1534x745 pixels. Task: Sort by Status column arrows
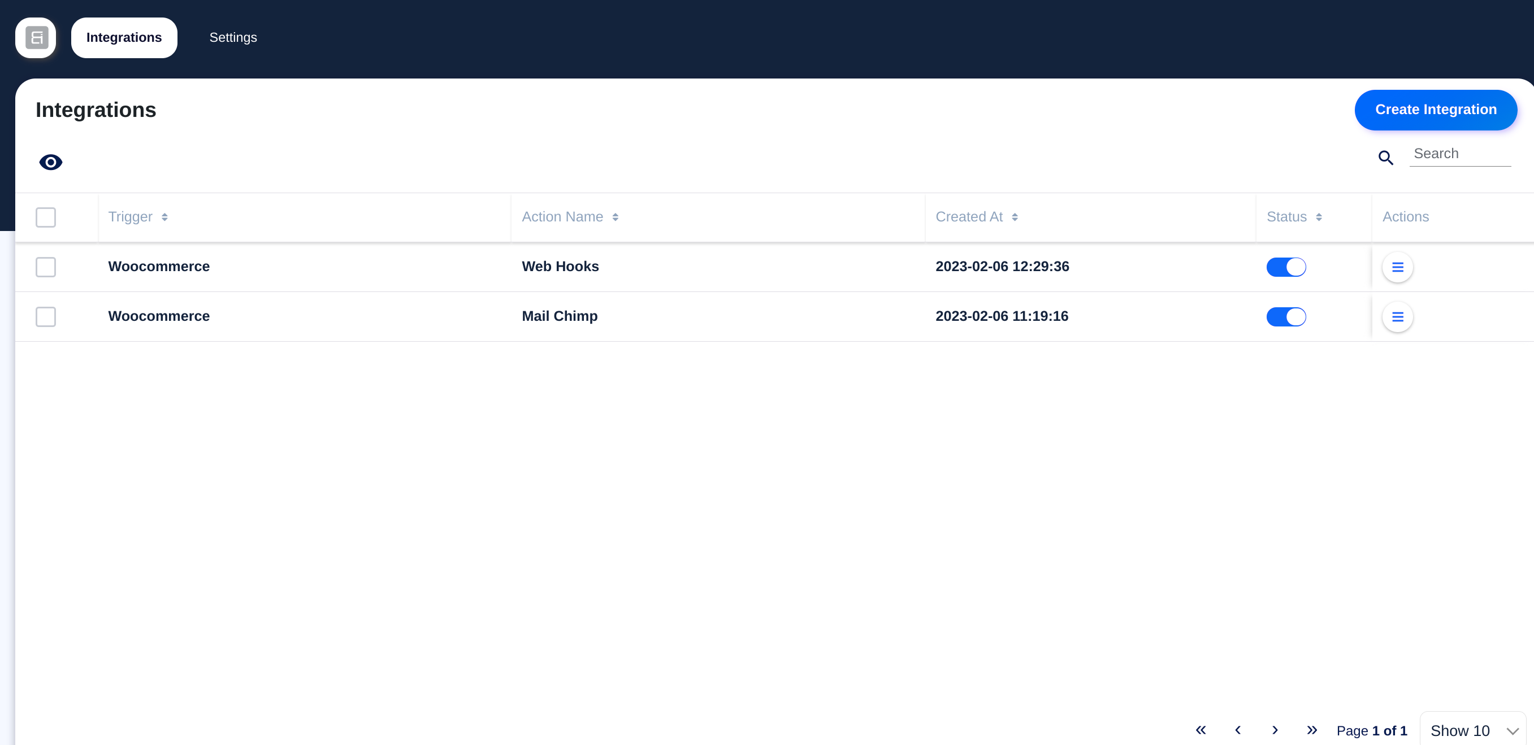[x=1319, y=217]
